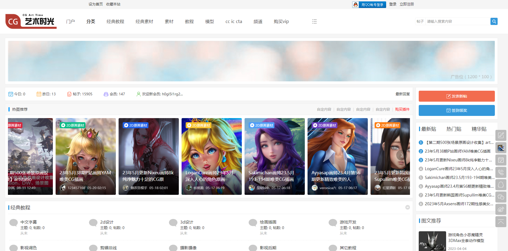
Task: Click the floating phone contact icon
Action: coord(501,172)
